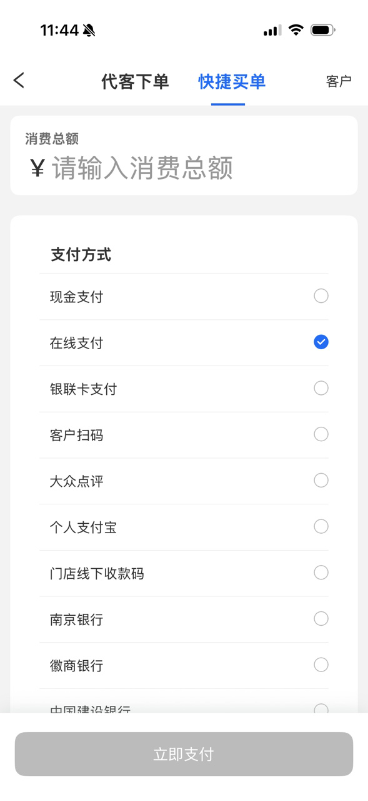Select 门店线下收款码 radio button

pos(321,573)
